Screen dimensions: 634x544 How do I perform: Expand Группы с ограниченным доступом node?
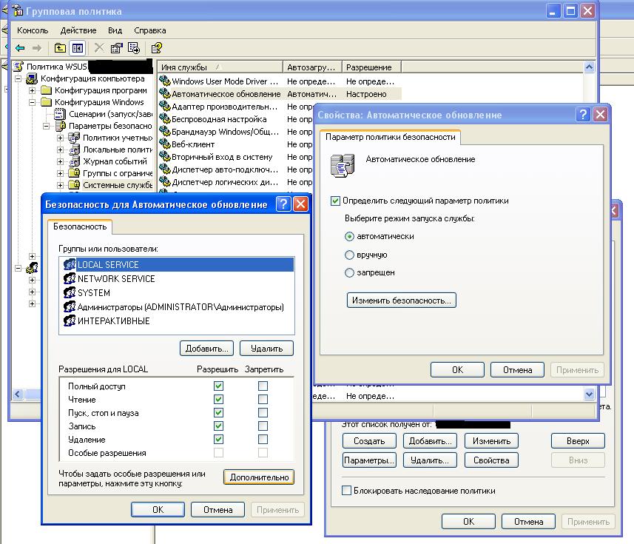[60, 173]
